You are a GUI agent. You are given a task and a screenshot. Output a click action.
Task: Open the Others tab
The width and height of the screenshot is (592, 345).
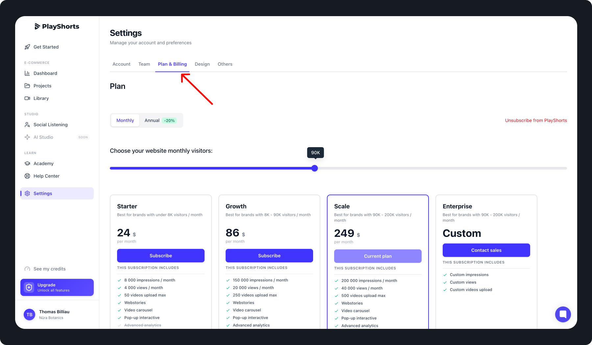(225, 64)
